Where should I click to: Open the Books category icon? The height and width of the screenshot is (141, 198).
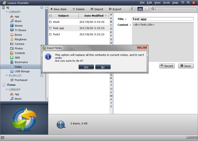(12, 35)
